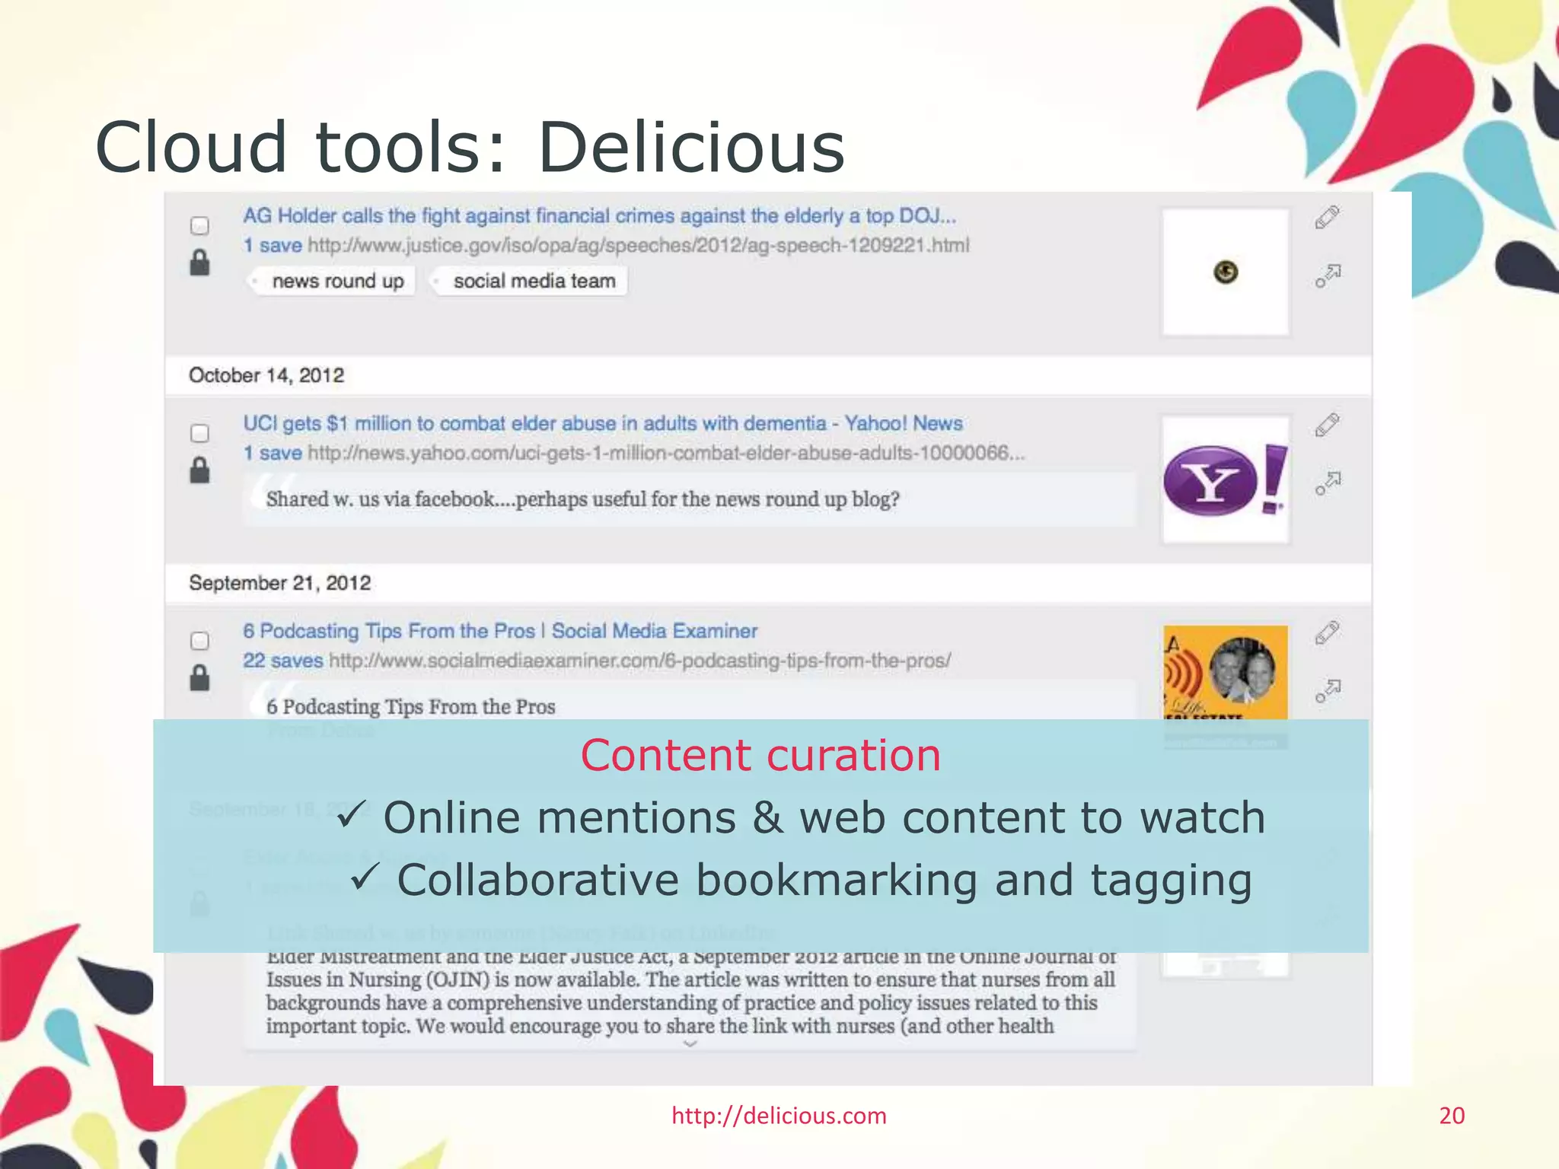The width and height of the screenshot is (1559, 1169).
Task: Click the edit pencil for Podcasting Tips bookmark
Action: tap(1327, 632)
